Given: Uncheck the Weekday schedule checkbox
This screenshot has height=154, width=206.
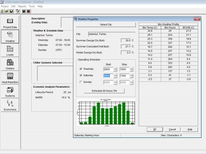Looking at the screenshot, I should coord(81,69).
